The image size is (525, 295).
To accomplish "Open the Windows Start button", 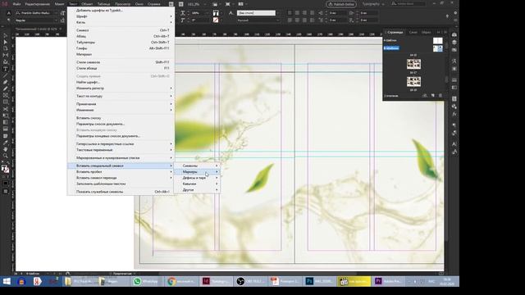I will pyautogui.click(x=7, y=281).
